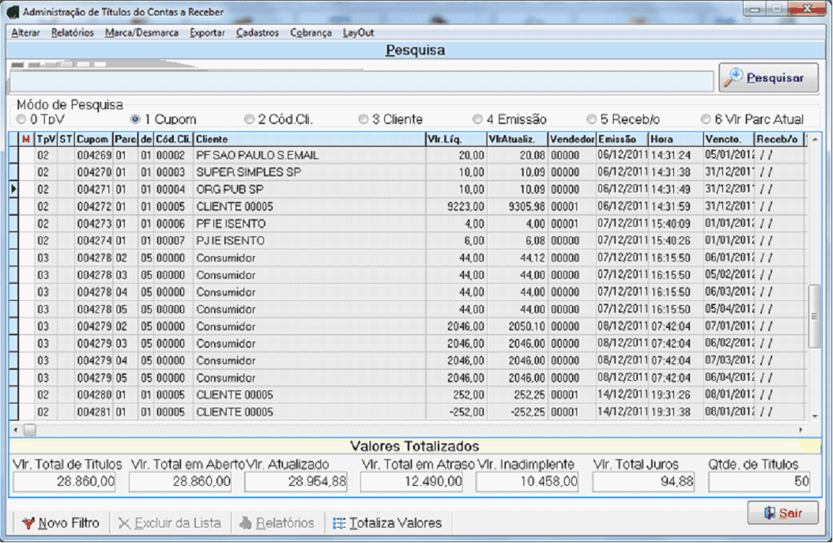Viewport: 833px width, 543px height.
Task: Open the Cobrança menu
Action: point(310,33)
